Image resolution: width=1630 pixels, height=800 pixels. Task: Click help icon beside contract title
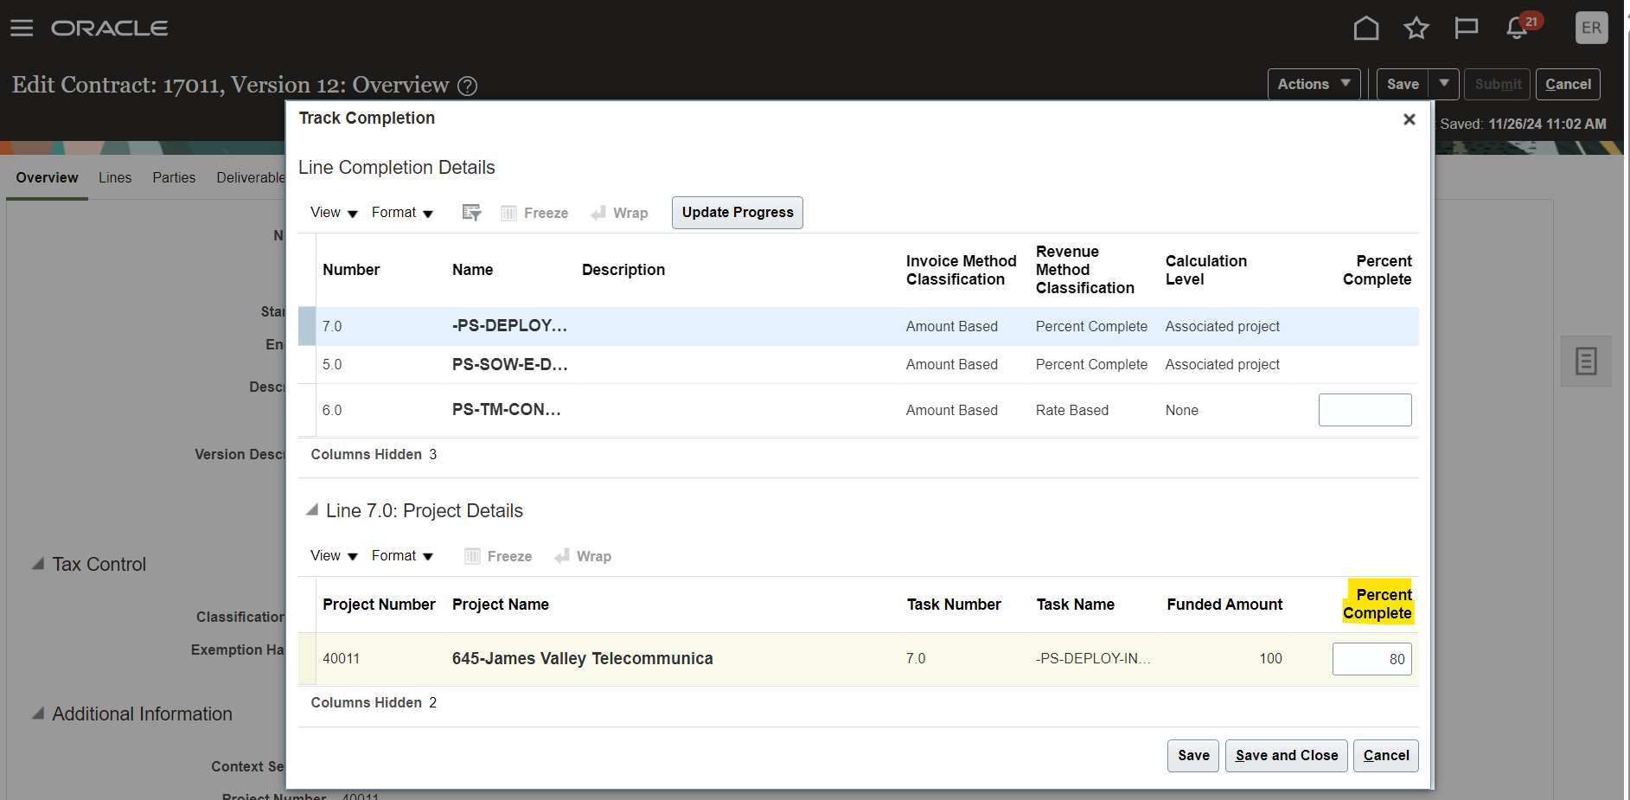(x=467, y=86)
